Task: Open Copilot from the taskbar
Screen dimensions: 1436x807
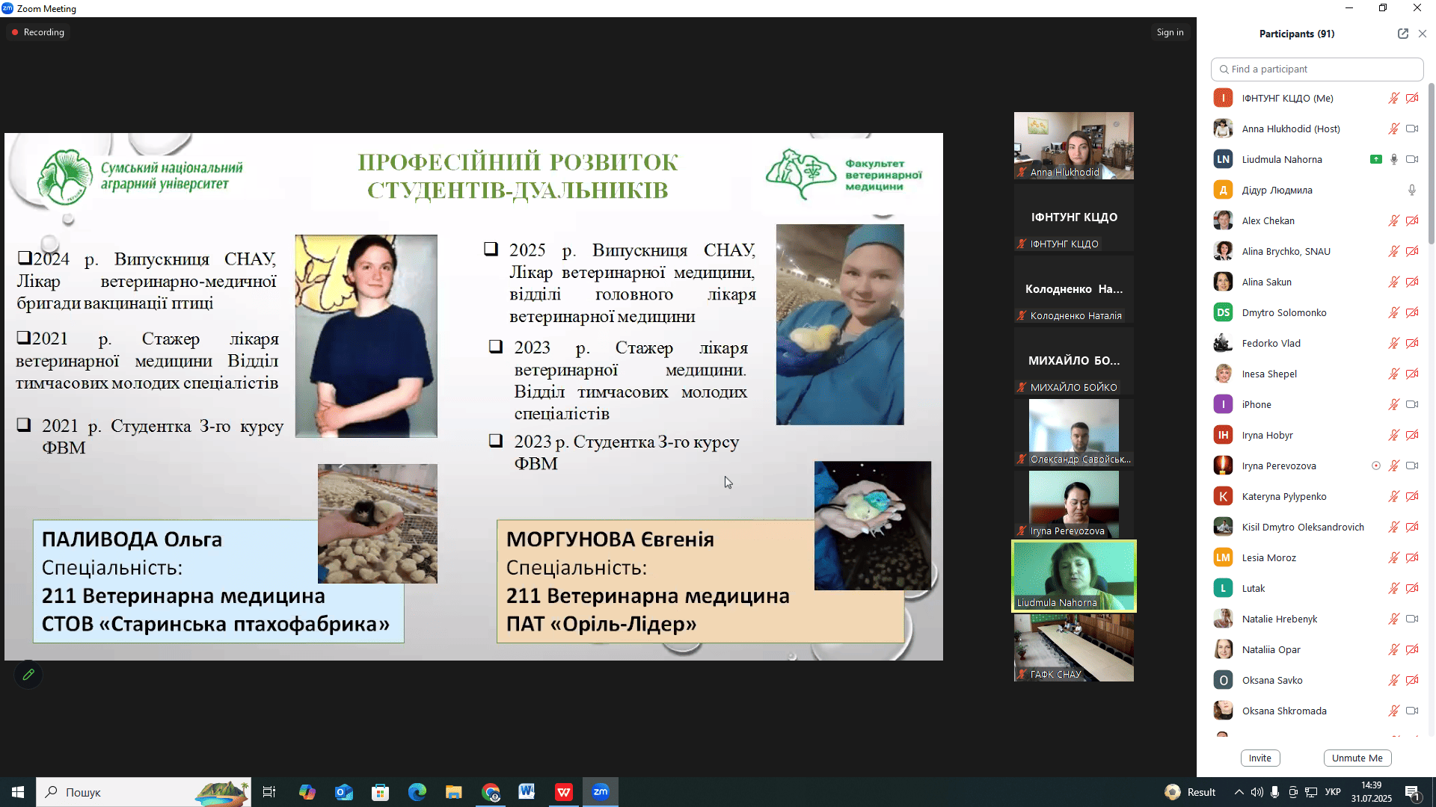Action: pos(307,792)
